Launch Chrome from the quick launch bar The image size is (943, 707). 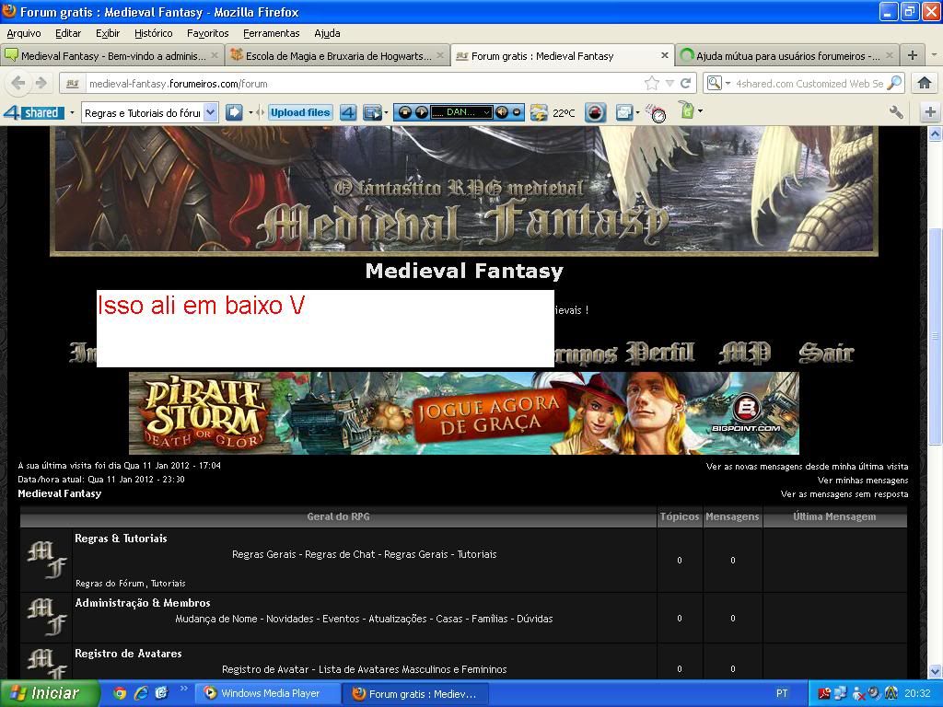click(120, 693)
